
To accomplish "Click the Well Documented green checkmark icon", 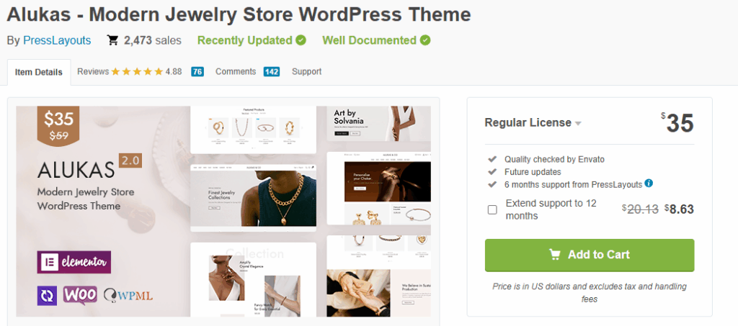I will coord(425,40).
